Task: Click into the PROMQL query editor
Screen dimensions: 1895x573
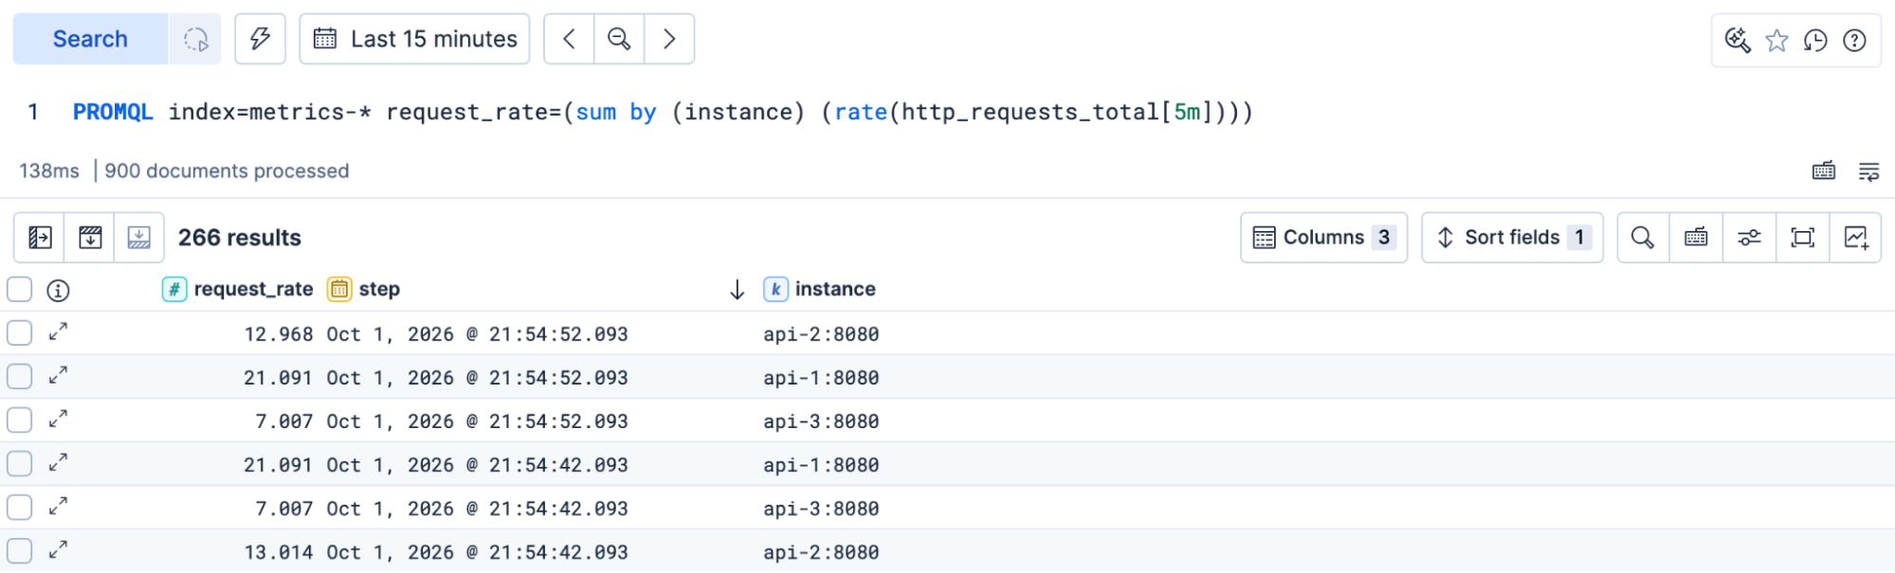Action: point(664,112)
